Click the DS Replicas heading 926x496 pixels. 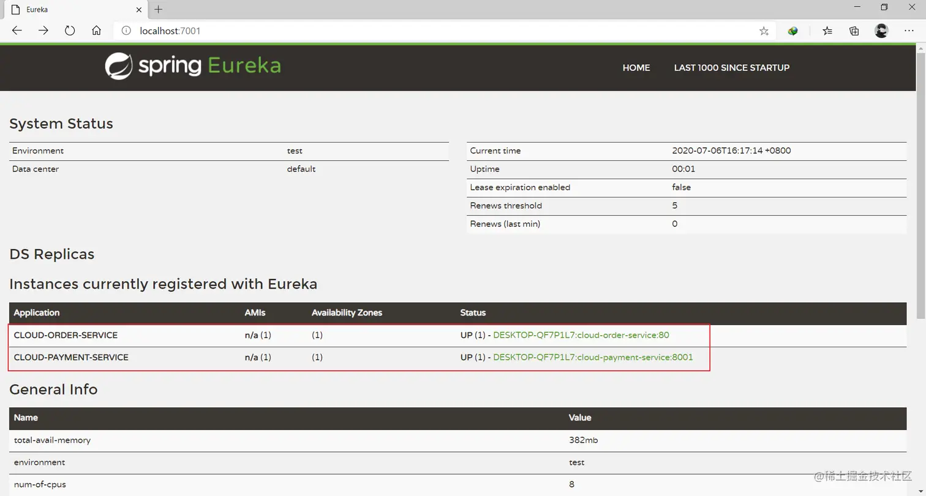coord(52,254)
